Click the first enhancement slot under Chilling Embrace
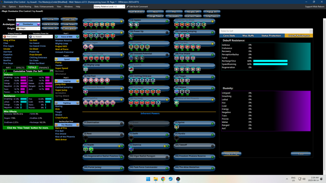 tap(131, 80)
